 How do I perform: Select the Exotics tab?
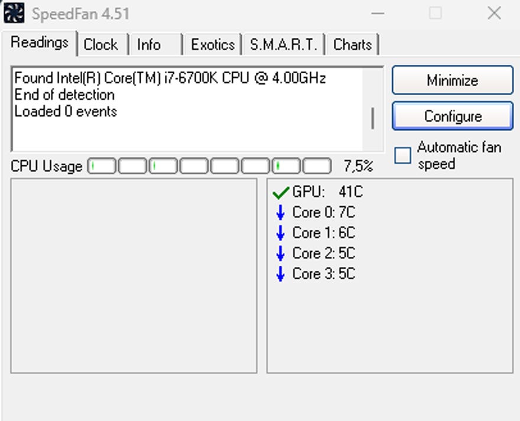213,45
